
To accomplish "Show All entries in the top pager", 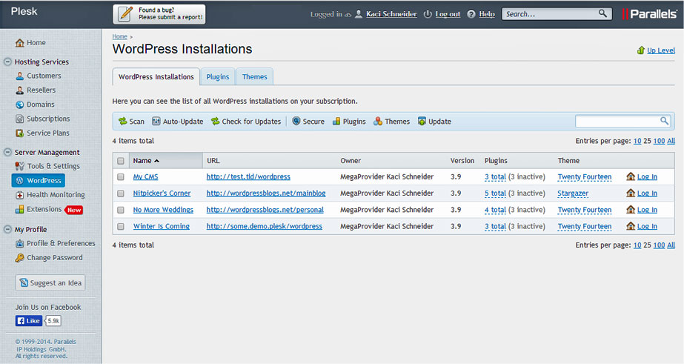I will pos(671,141).
